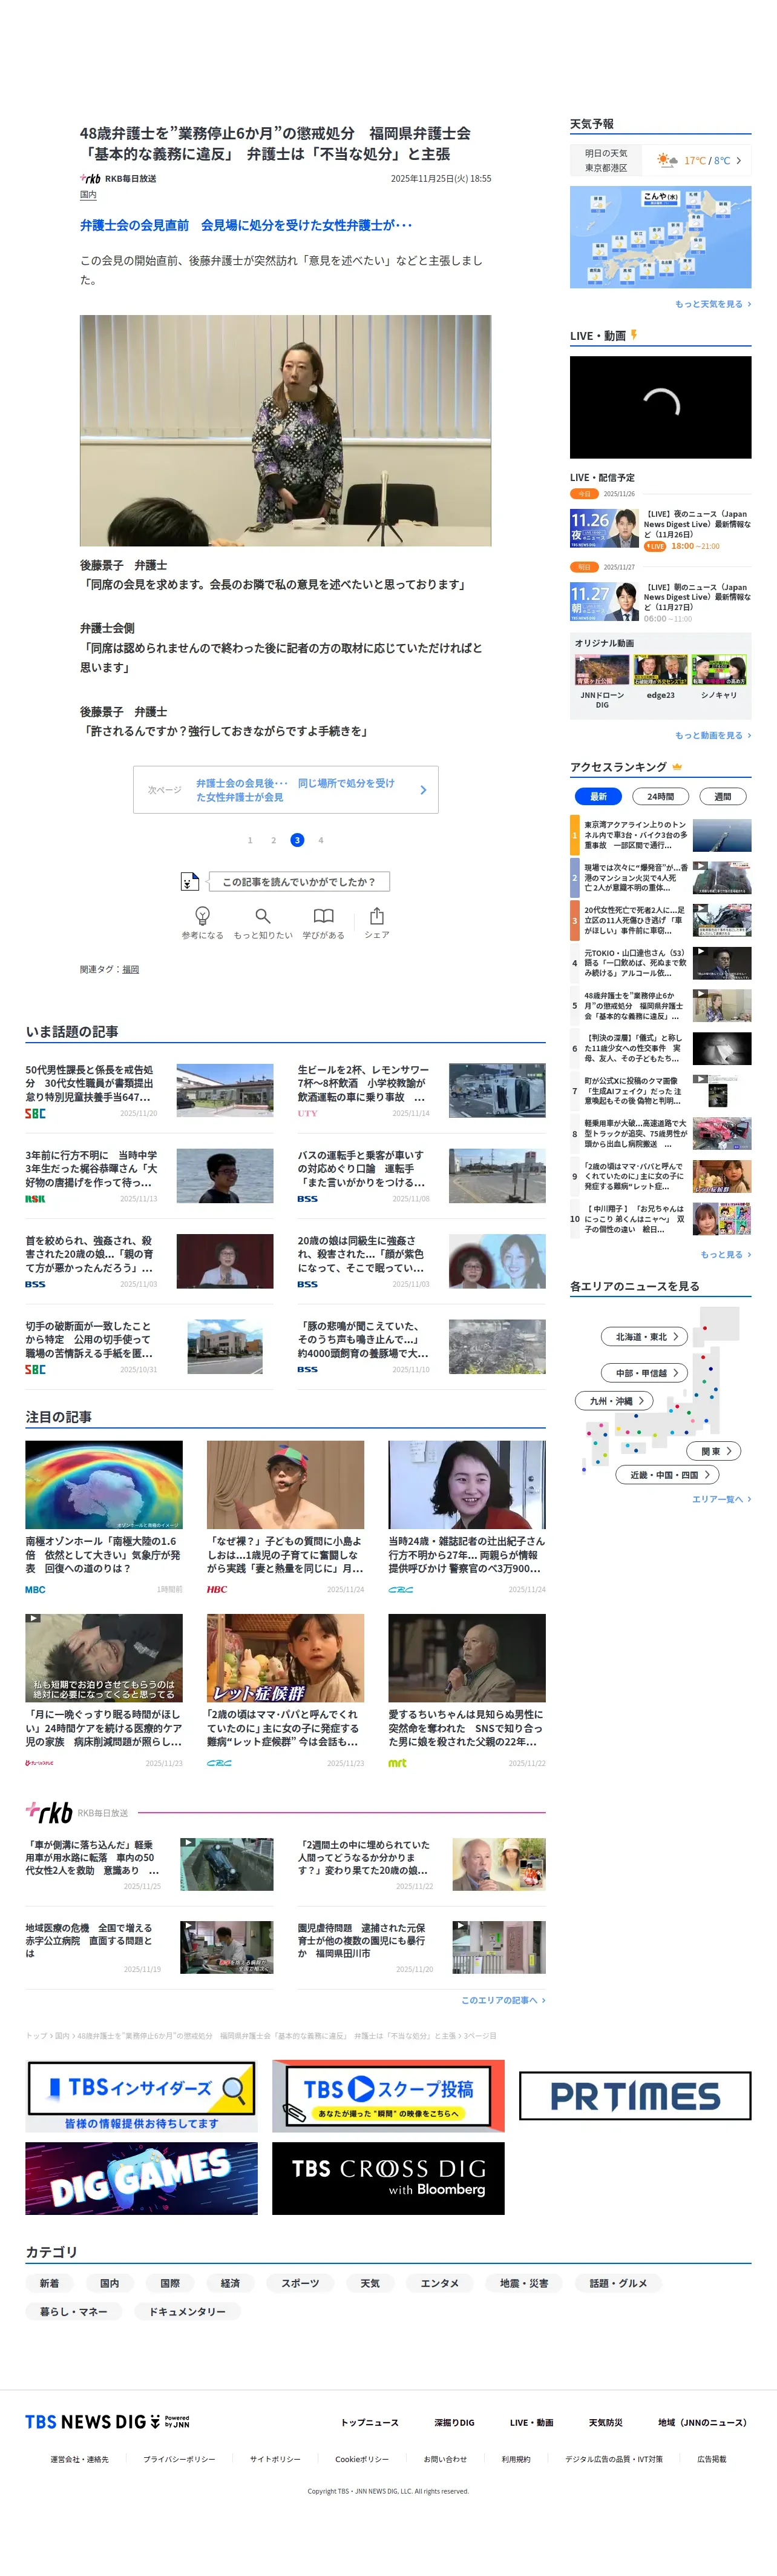
Task: Switch ranking to 週間
Action: tap(722, 796)
